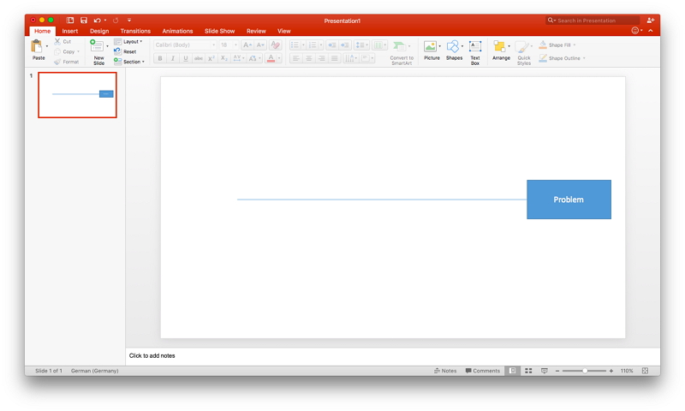Click the Paste clipboard icon
Viewport: 685px width, 411px height.
(39, 47)
